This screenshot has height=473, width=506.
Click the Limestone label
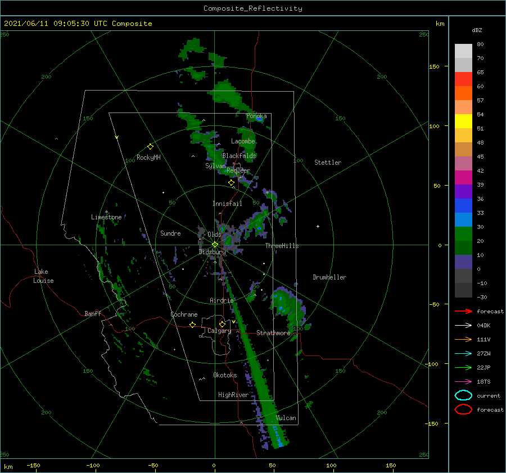[106, 217]
